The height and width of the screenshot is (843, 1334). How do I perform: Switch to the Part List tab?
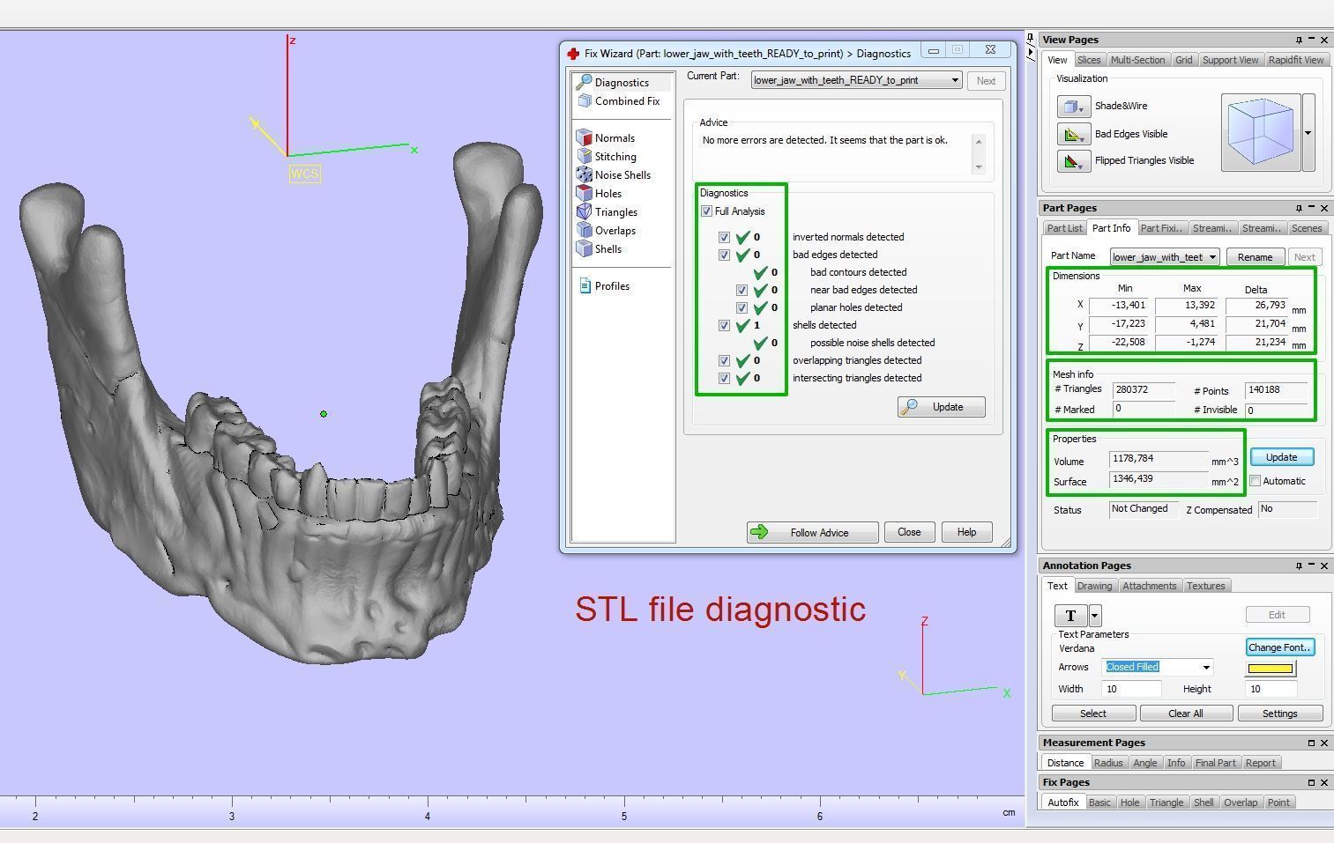(x=1064, y=228)
